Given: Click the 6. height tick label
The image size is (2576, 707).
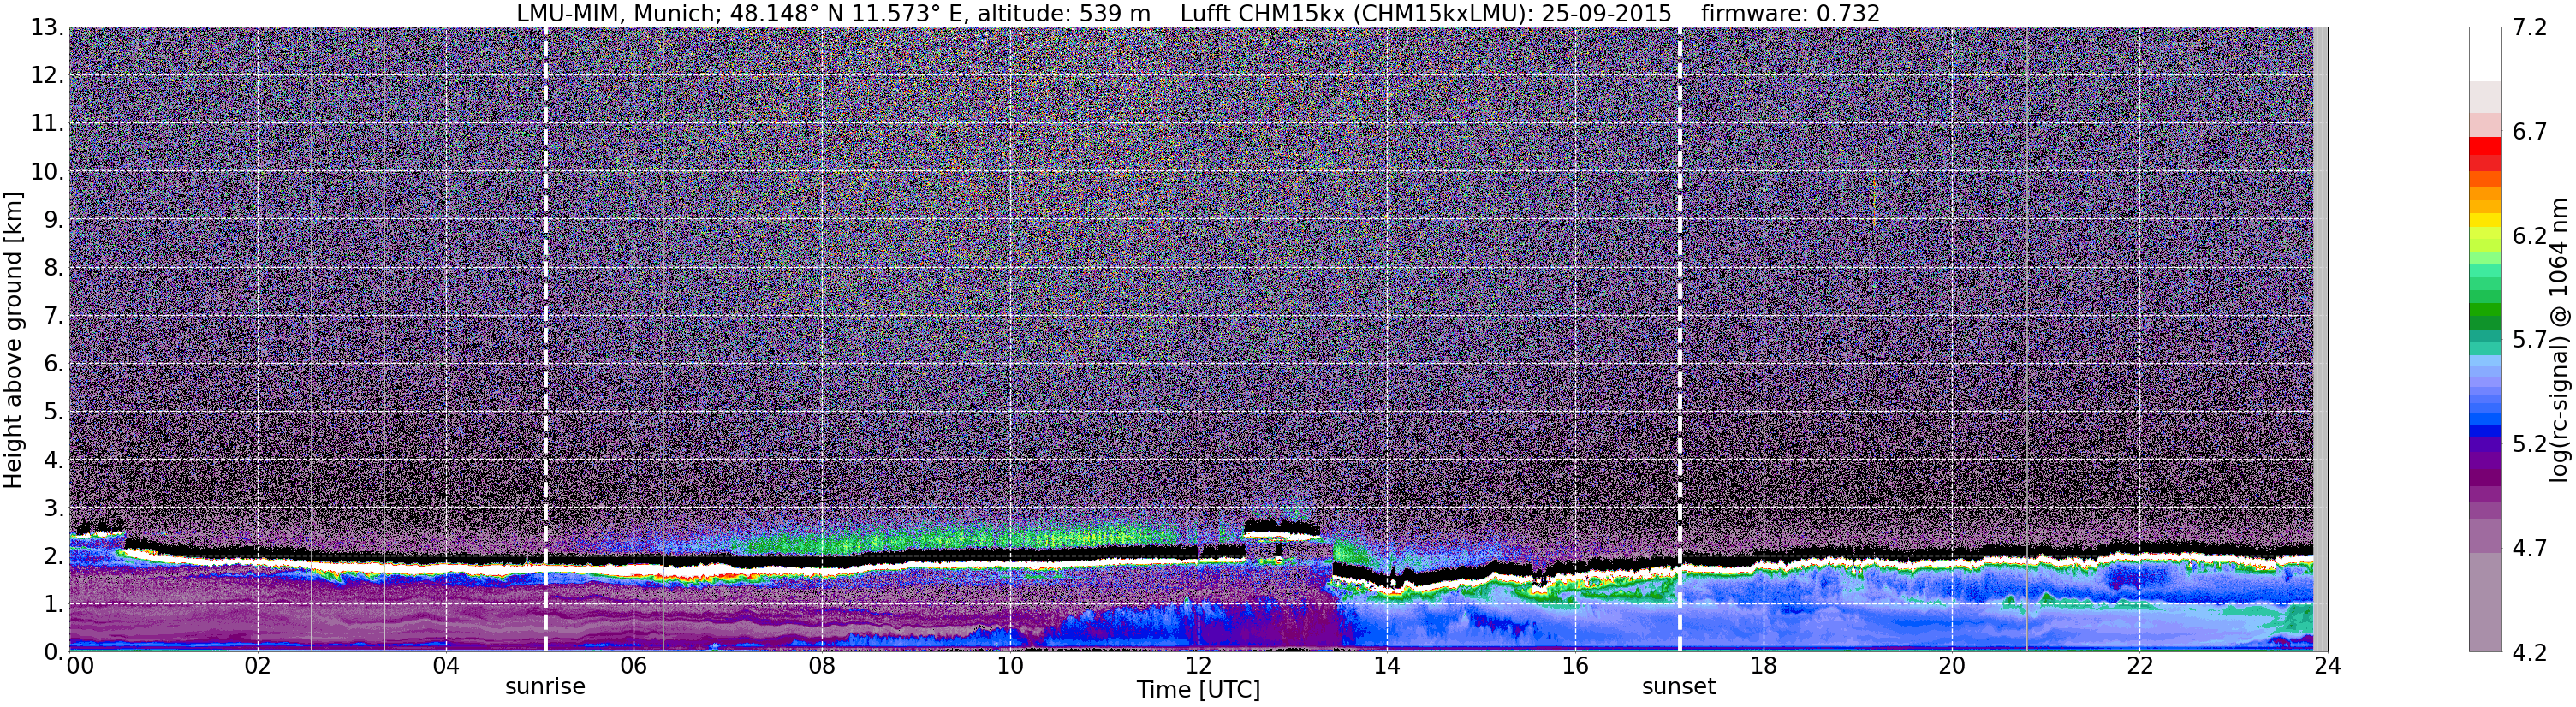Looking at the screenshot, I should [x=53, y=363].
